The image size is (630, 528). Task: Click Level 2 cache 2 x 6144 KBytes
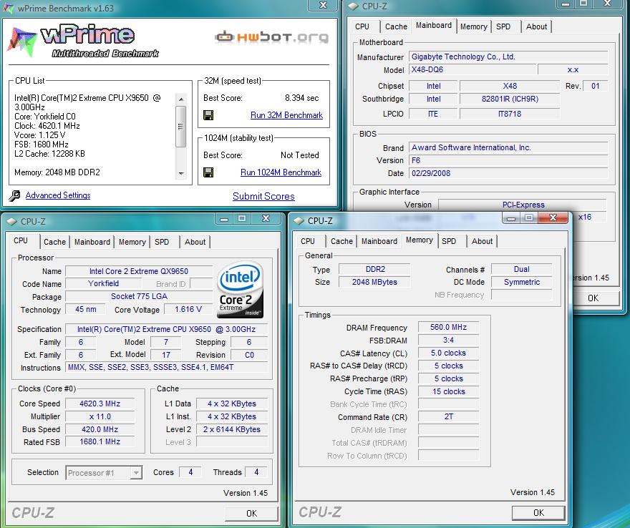232,429
